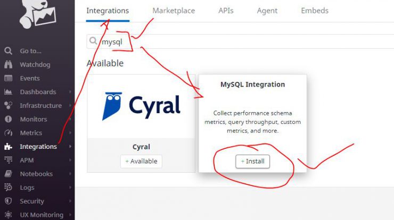The image size is (394, 220).
Task: Click the Available section heading
Action: 105,63
